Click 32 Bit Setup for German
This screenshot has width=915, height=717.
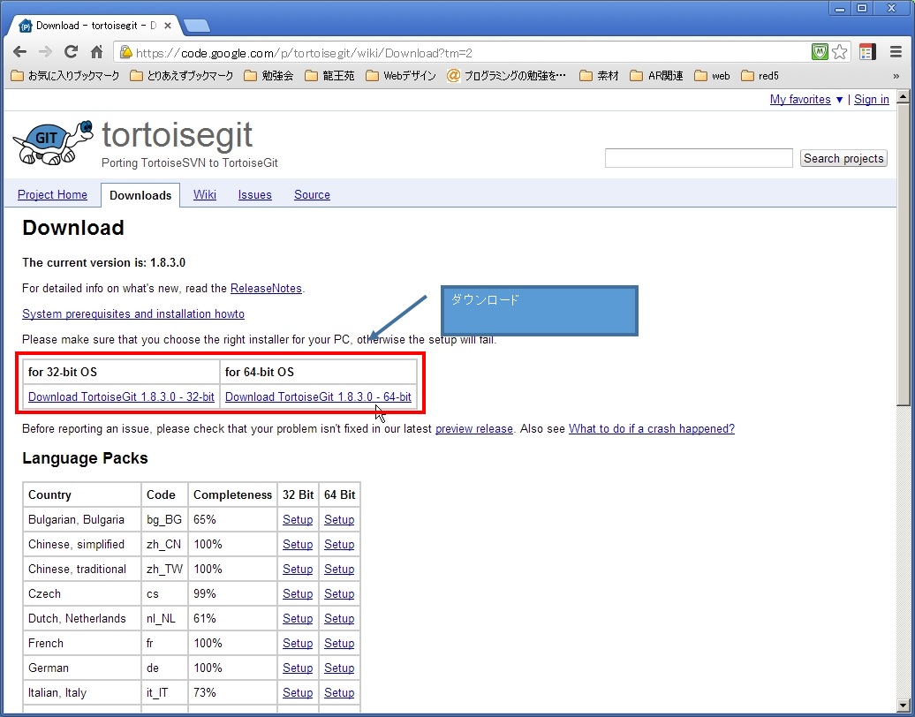298,668
